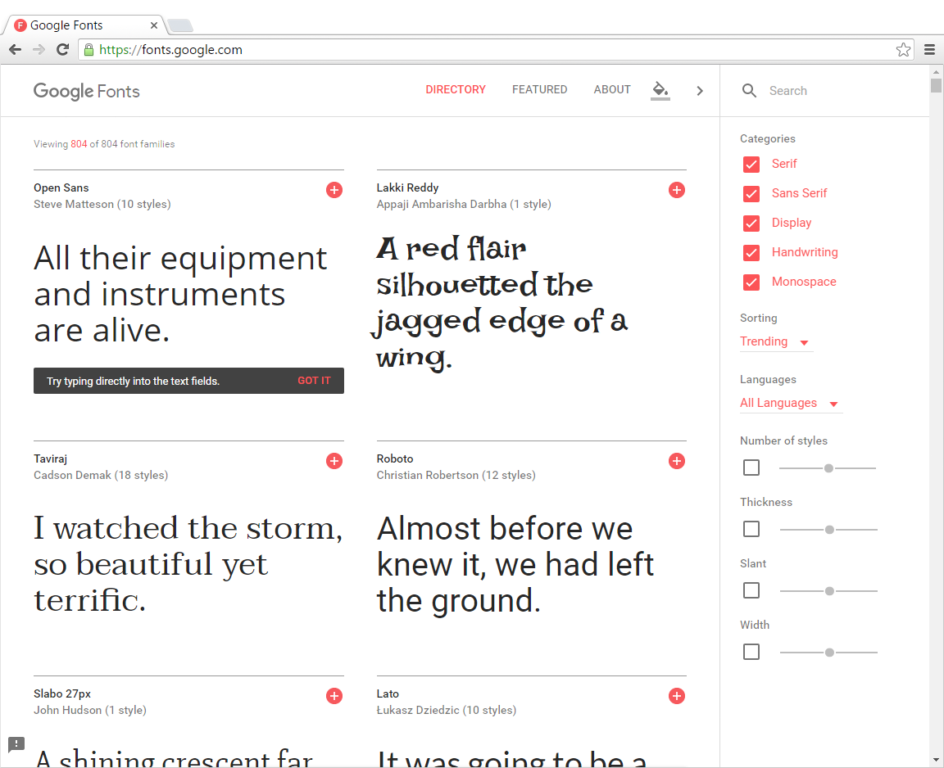
Task: Close the Google Fonts browser tab
Action: pyautogui.click(x=153, y=25)
